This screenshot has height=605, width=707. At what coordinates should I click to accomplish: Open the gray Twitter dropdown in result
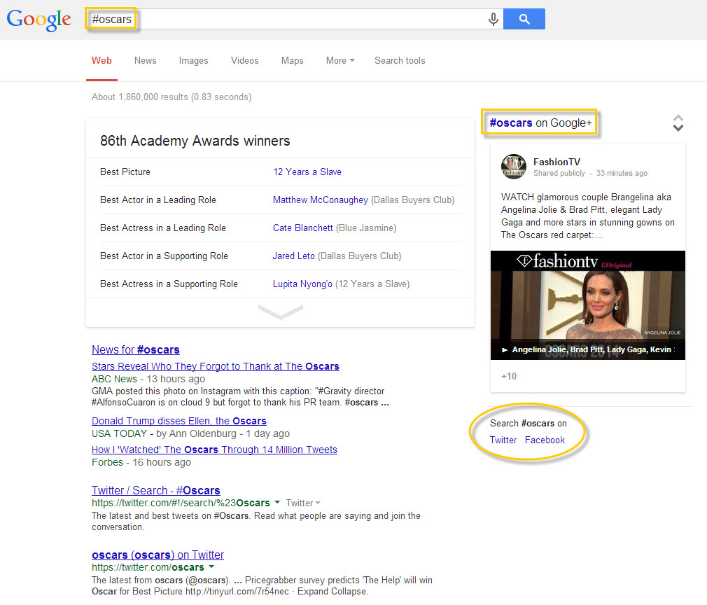[x=303, y=503]
